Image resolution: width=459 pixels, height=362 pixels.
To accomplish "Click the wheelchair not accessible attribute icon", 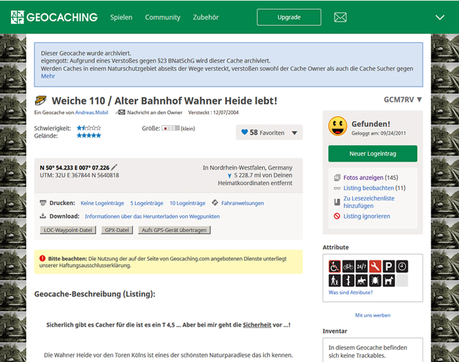I will (x=335, y=266).
